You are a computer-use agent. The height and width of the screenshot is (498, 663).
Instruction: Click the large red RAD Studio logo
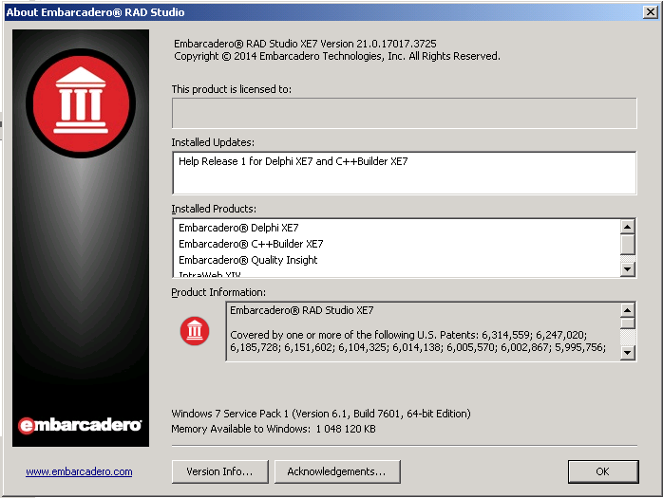(82, 102)
